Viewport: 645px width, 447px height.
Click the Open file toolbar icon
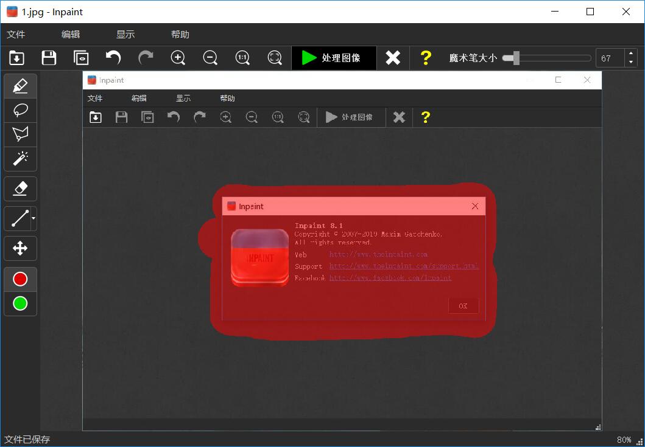pyautogui.click(x=16, y=58)
